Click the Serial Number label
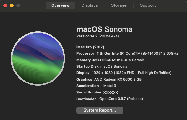187x120 pixels. tap(89, 92)
